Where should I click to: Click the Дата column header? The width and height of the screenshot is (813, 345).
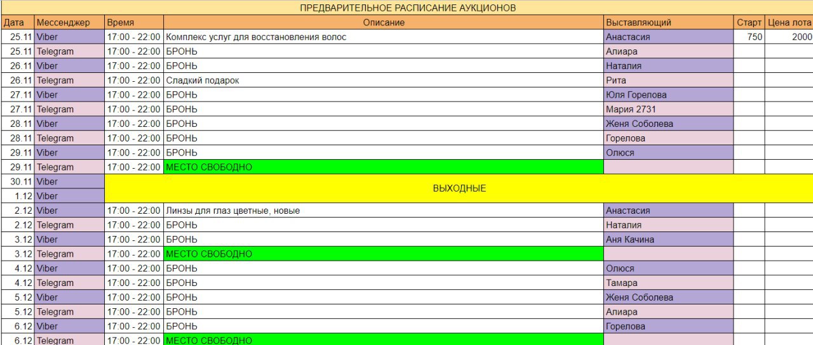pyautogui.click(x=17, y=23)
